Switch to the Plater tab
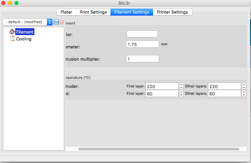 66,12
